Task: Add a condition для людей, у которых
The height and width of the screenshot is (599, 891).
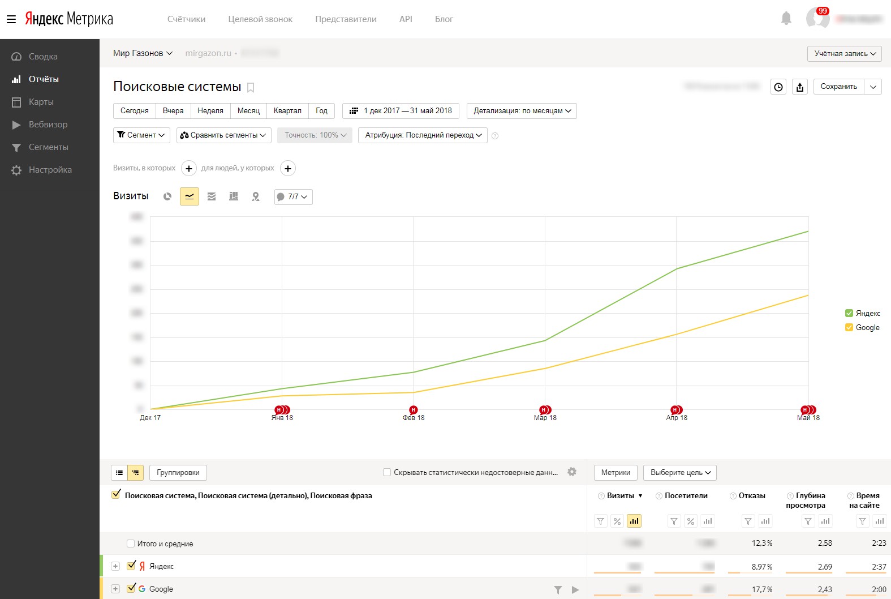Action: coord(288,168)
